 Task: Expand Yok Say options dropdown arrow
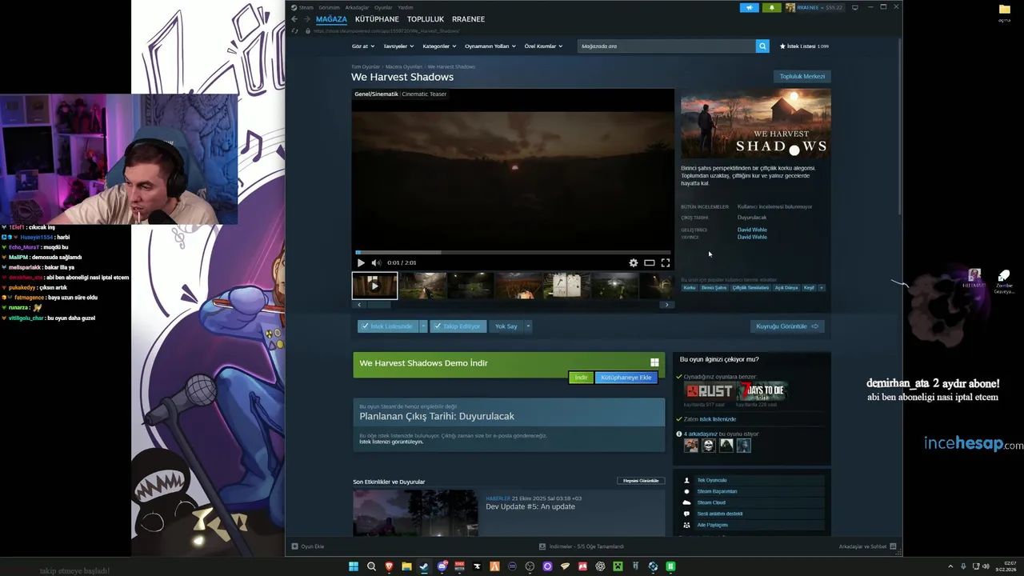[528, 326]
